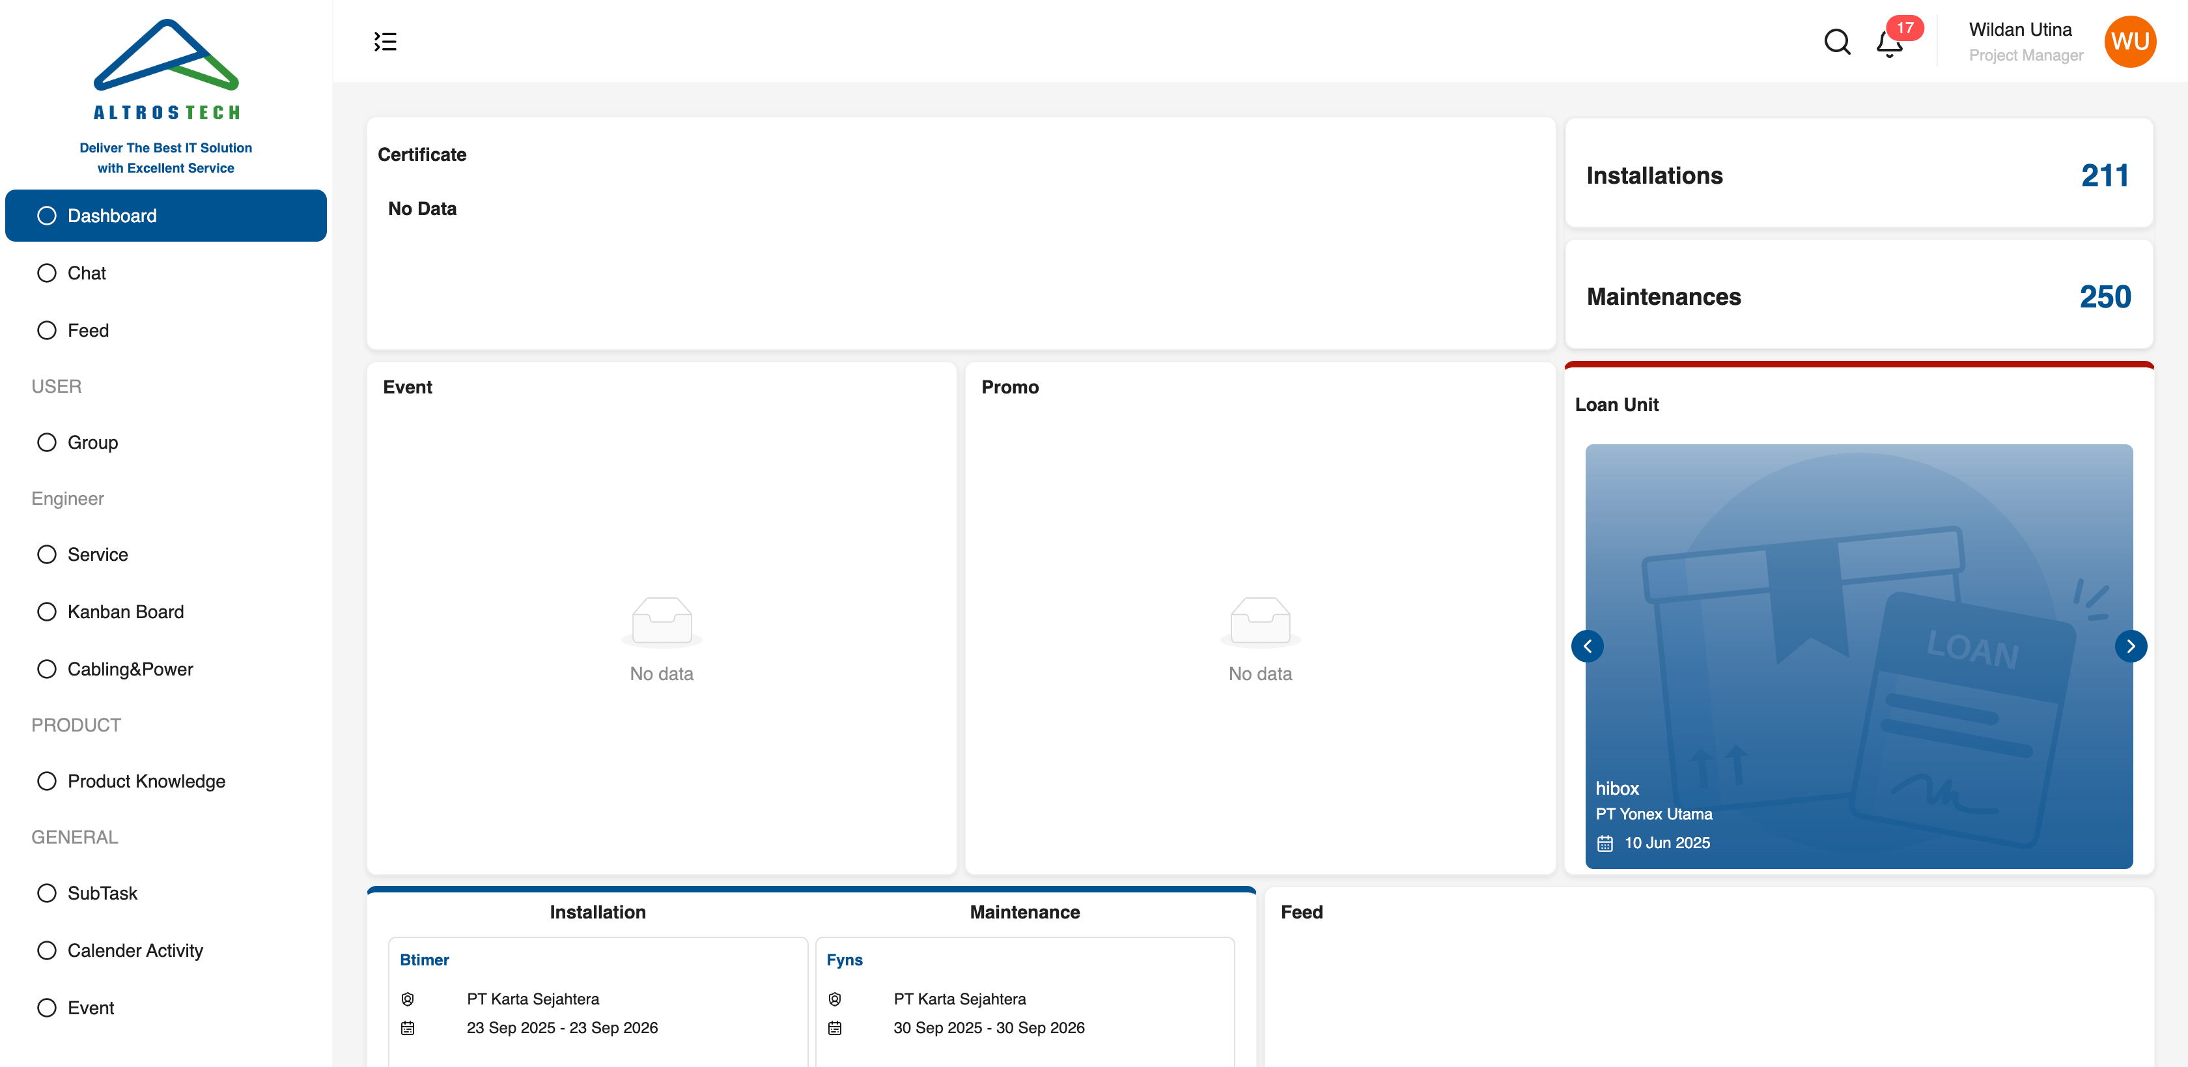The image size is (2188, 1067).
Task: Click the orange WU avatar
Action: [2129, 42]
